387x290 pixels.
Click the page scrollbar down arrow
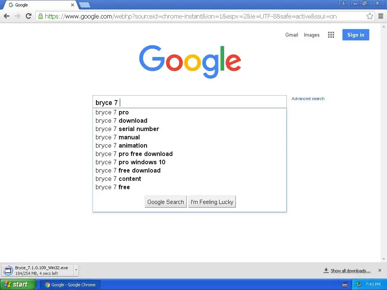(384, 259)
